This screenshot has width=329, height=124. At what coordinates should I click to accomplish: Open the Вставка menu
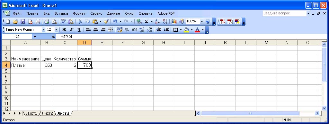coord(61,13)
